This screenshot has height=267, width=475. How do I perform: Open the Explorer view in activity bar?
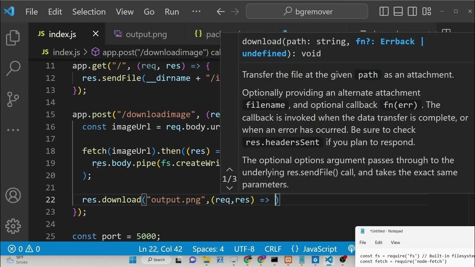click(x=13, y=38)
